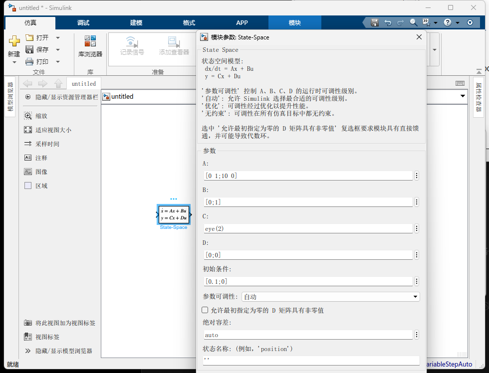The width and height of the screenshot is (489, 373).
Task: Click the options button beside B field
Action: click(x=417, y=202)
